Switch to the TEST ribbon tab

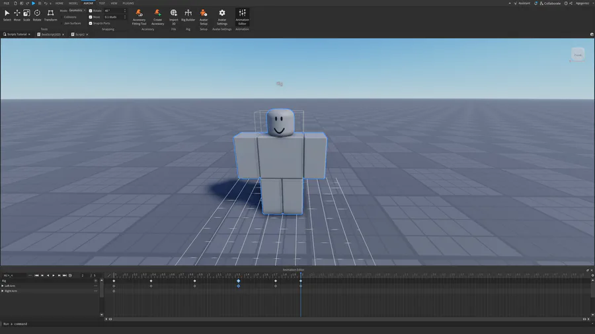pyautogui.click(x=102, y=3)
